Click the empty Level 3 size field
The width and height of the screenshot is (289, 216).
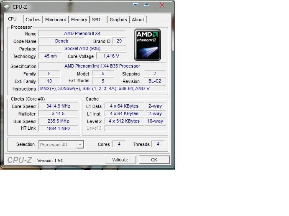[x=124, y=128]
